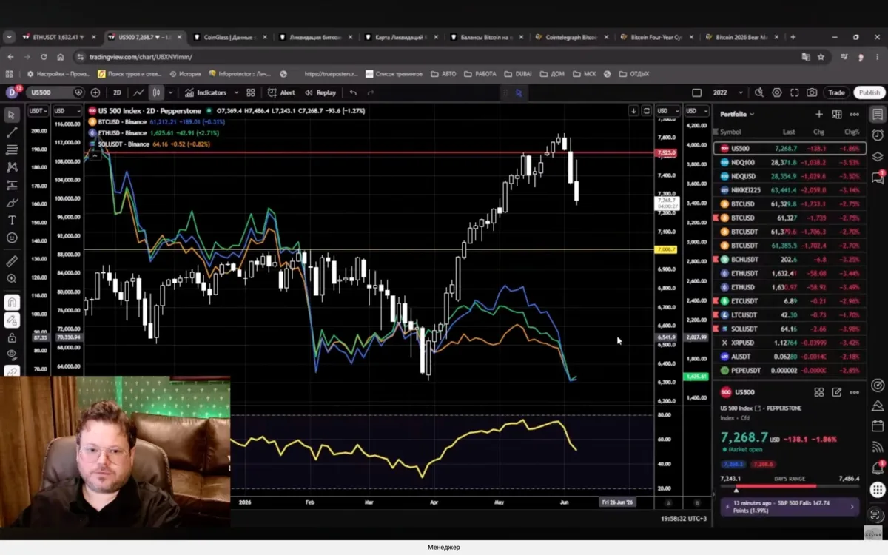Select the Text annotation tool

[x=12, y=221]
